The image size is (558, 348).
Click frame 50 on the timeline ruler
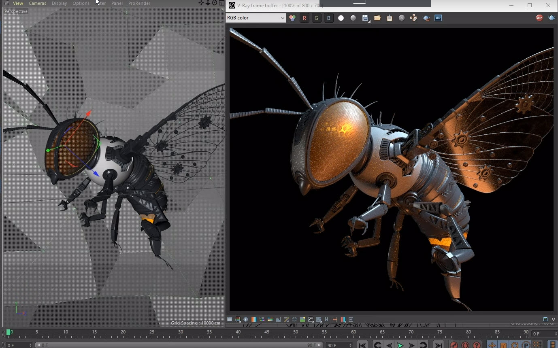click(296, 333)
